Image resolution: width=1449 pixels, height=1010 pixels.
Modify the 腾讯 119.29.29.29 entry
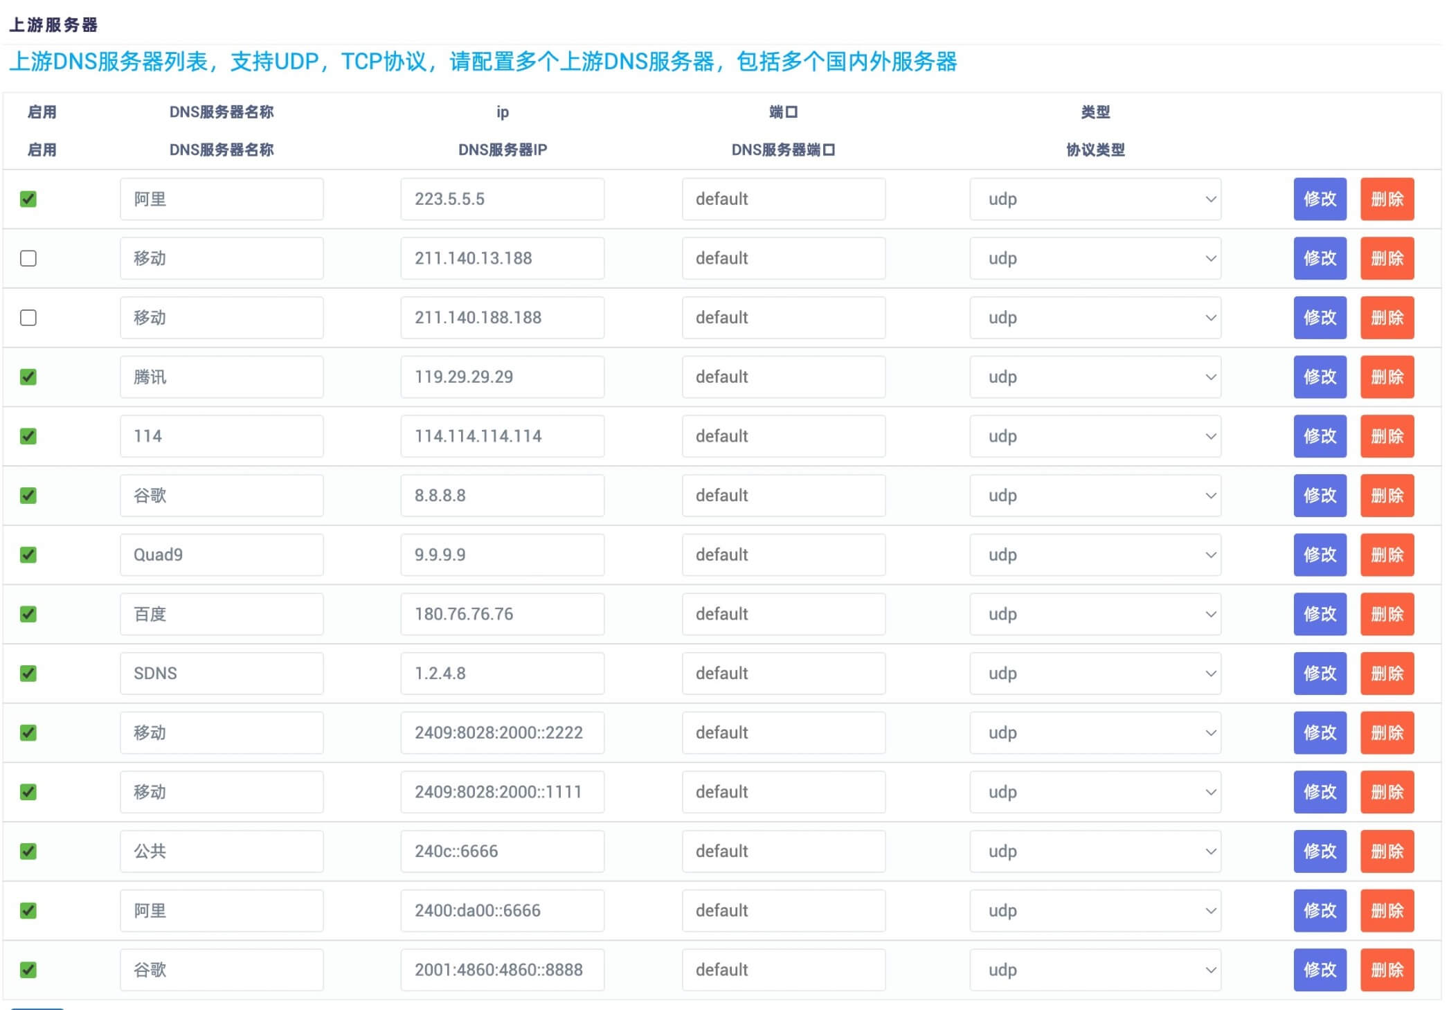point(1319,377)
